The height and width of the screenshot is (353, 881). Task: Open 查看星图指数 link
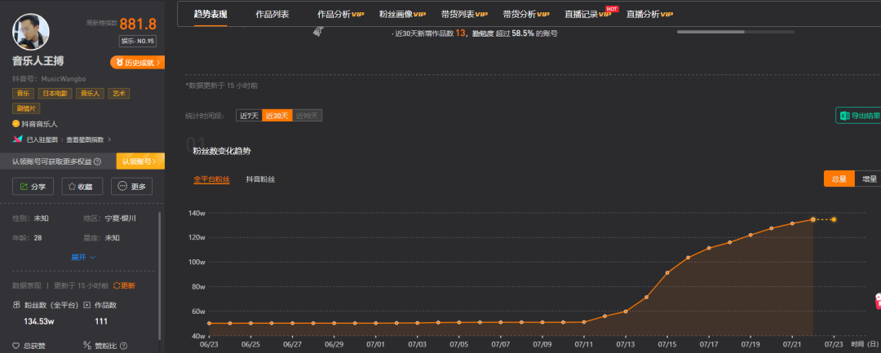tap(88, 139)
